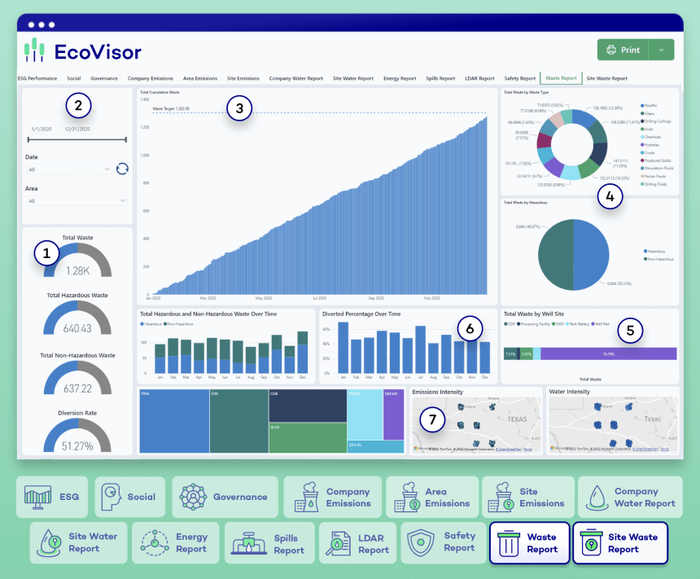Select the Site Water Report icon tile
The height and width of the screenshot is (579, 700).
tap(78, 543)
